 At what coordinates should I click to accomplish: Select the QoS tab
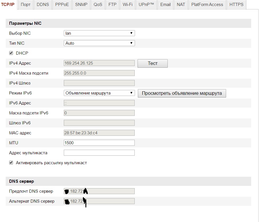click(98, 5)
